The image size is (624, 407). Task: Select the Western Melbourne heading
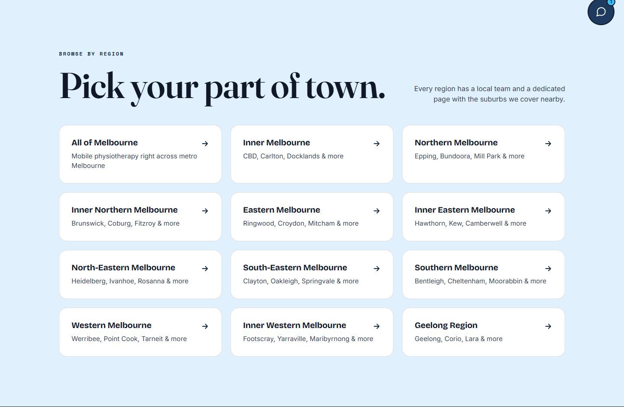click(x=111, y=325)
